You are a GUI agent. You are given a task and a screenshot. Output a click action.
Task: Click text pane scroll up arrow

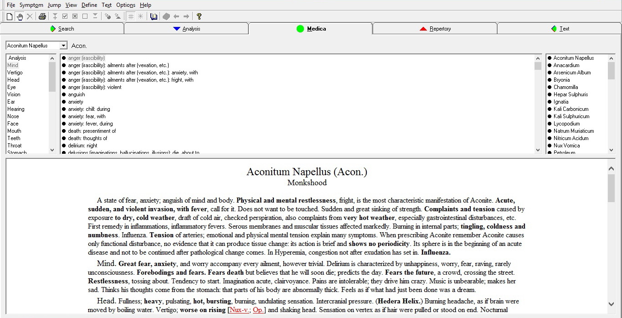tap(611, 168)
